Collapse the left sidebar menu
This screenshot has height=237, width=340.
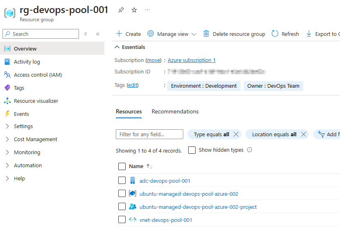(98, 34)
